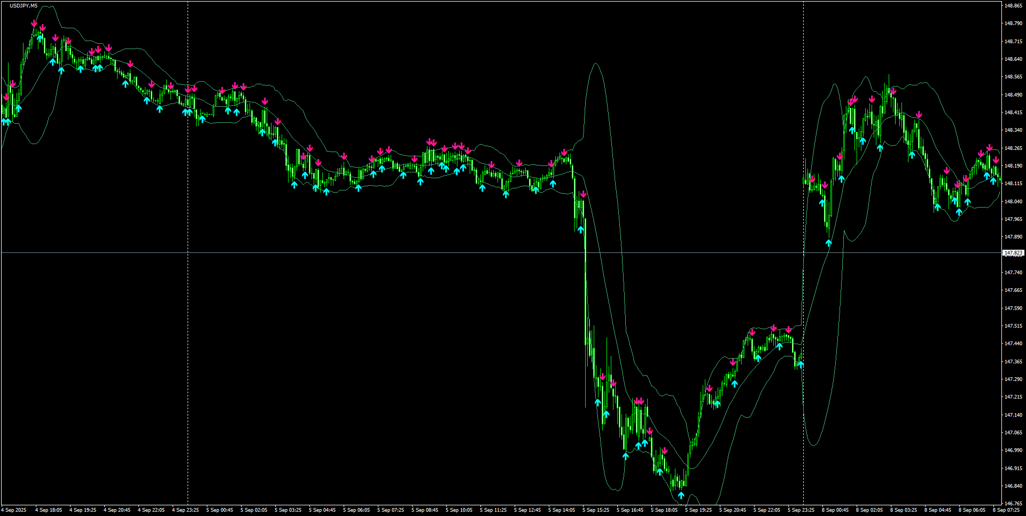
Task: Click the USDJPY,M5 chart label
Action: [20, 4]
